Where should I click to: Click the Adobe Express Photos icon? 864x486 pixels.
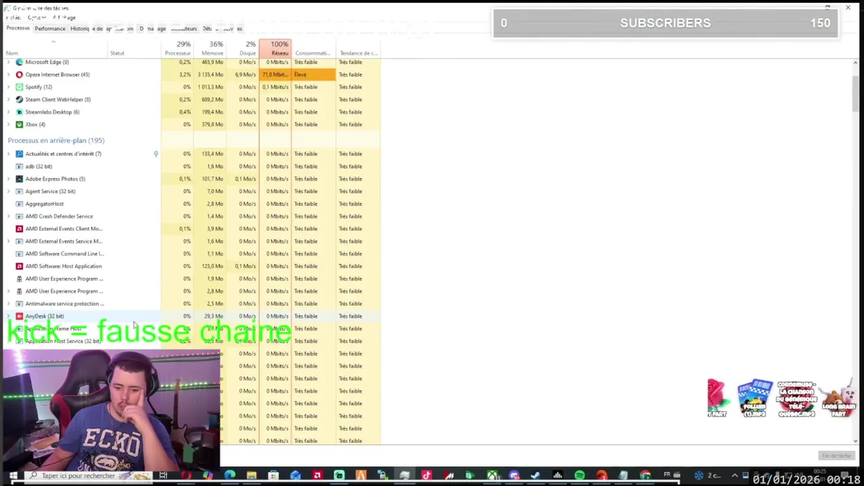(x=19, y=179)
